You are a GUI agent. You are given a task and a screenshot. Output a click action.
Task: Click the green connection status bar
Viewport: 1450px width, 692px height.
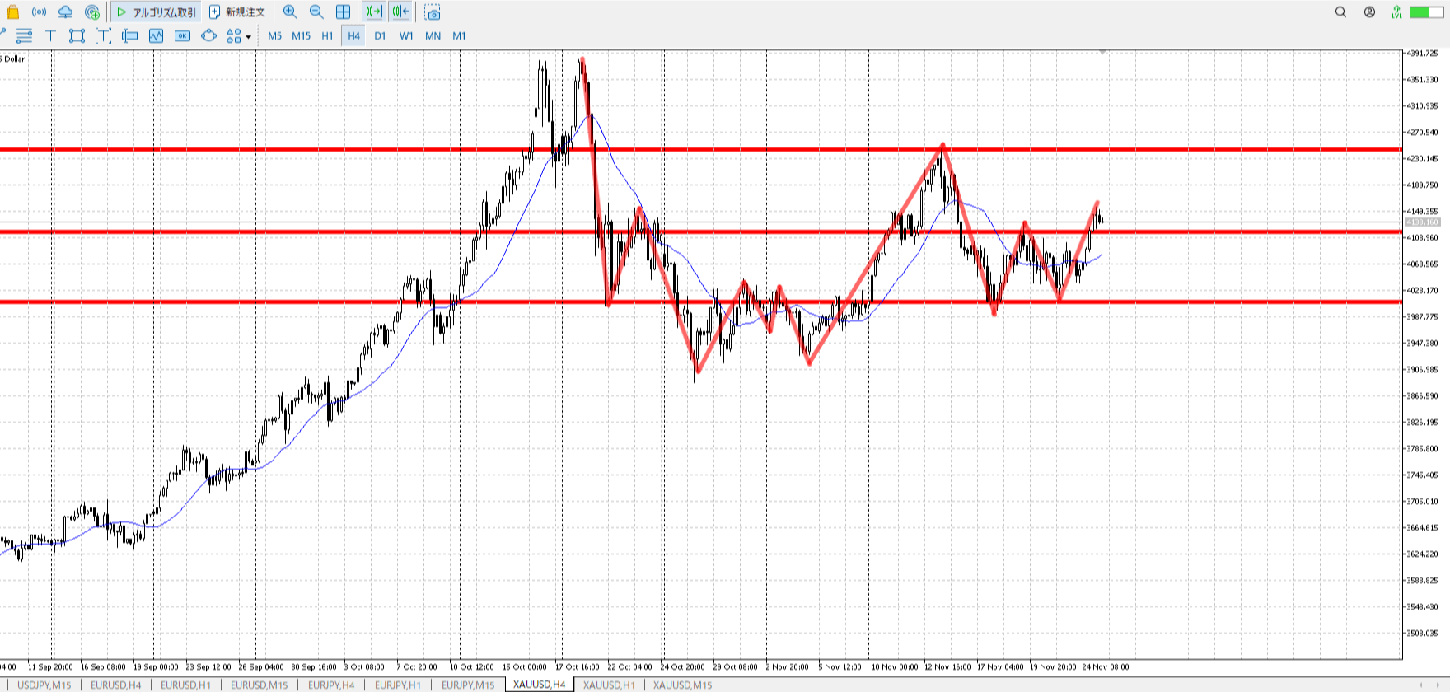coord(1425,12)
